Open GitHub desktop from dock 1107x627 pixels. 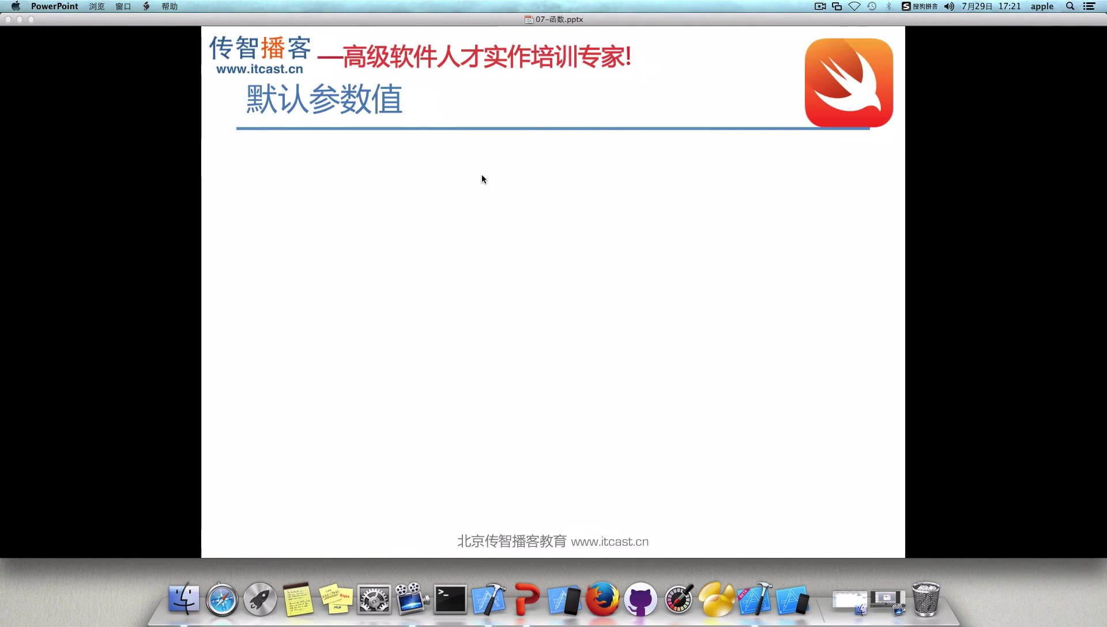point(641,600)
